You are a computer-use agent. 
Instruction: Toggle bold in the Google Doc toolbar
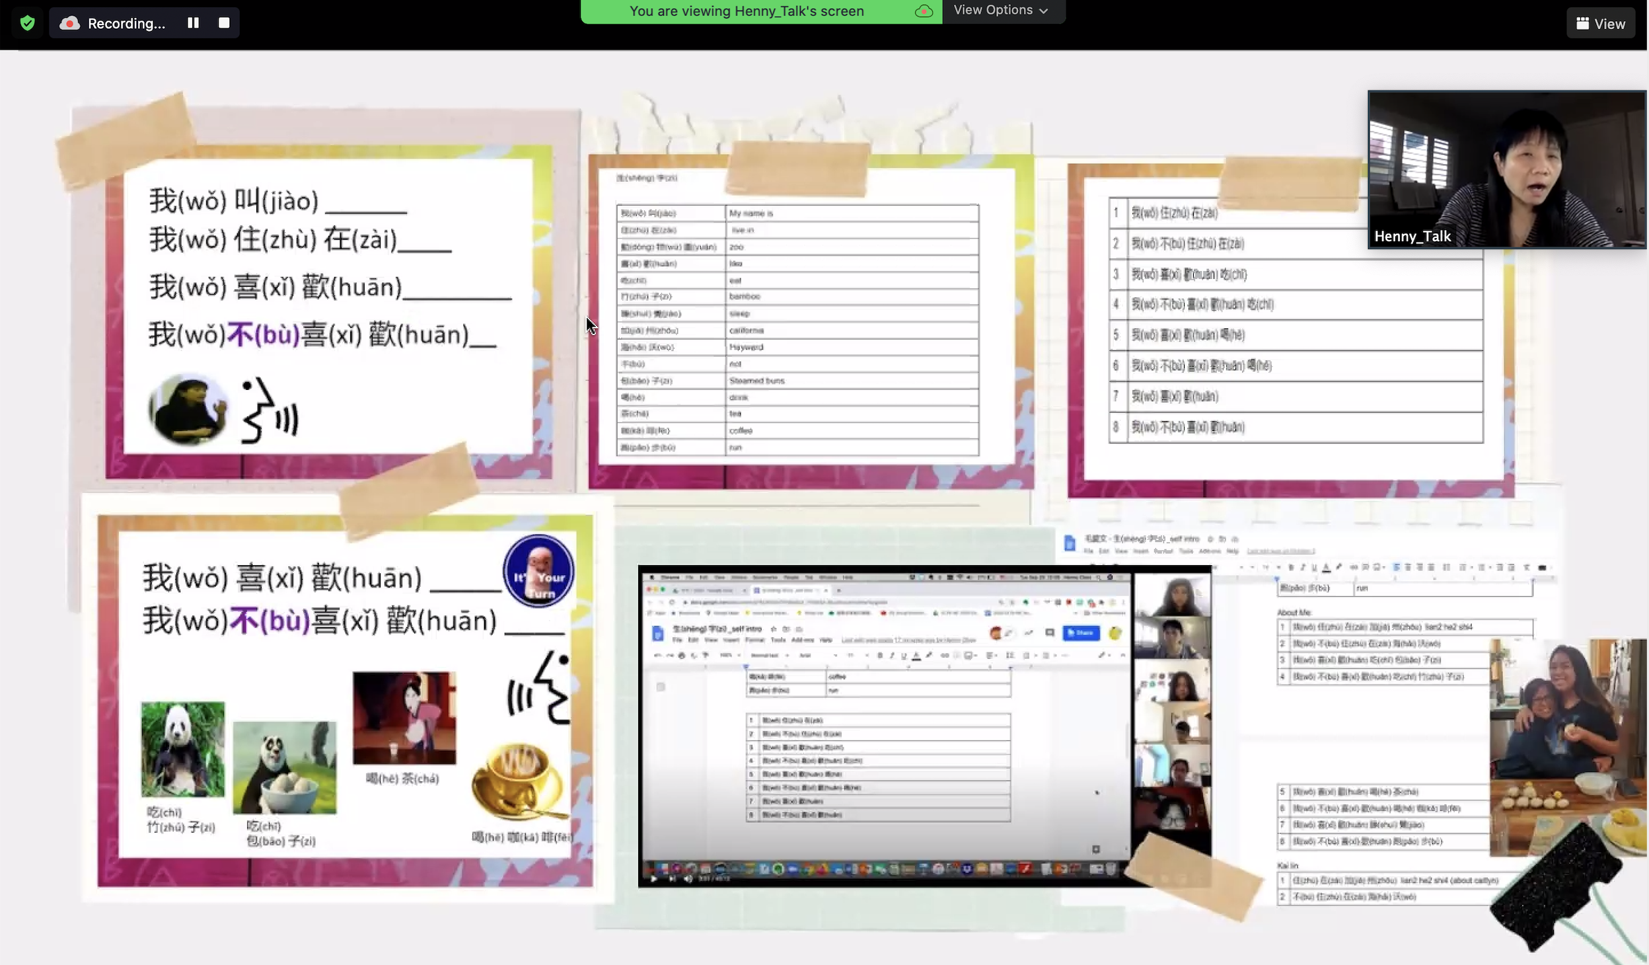[x=1291, y=567]
